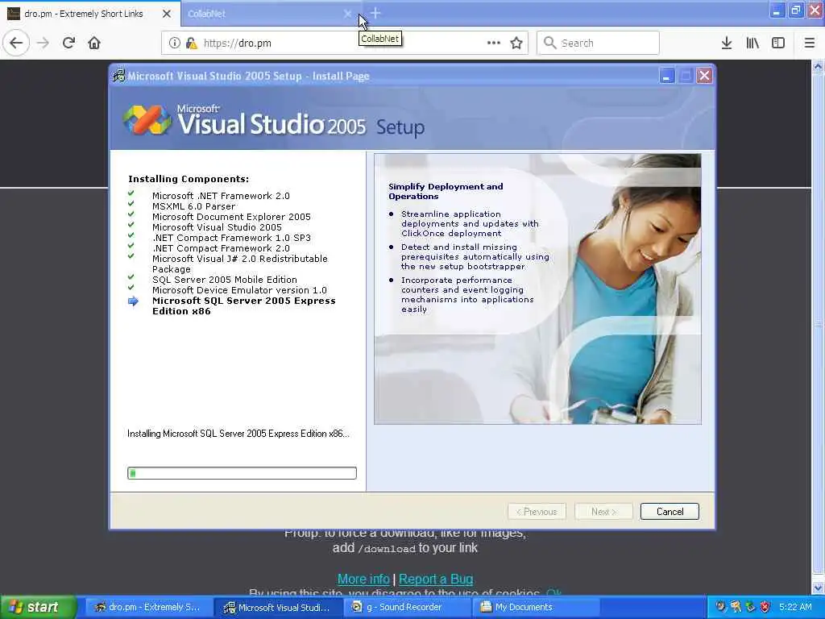This screenshot has height=619, width=825.
Task: Click blue arrow beside SQL Server Express
Action: click(x=133, y=301)
